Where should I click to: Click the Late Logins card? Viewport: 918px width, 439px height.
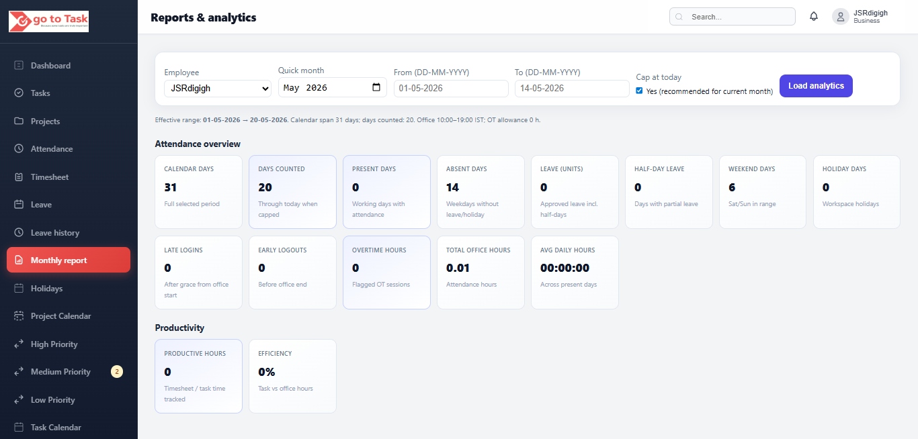point(198,273)
